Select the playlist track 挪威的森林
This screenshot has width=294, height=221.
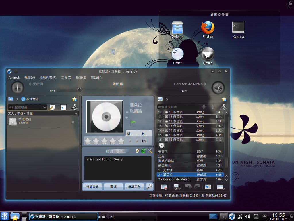pos(190,161)
